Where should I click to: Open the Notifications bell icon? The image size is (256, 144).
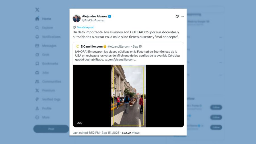[x=37, y=37]
